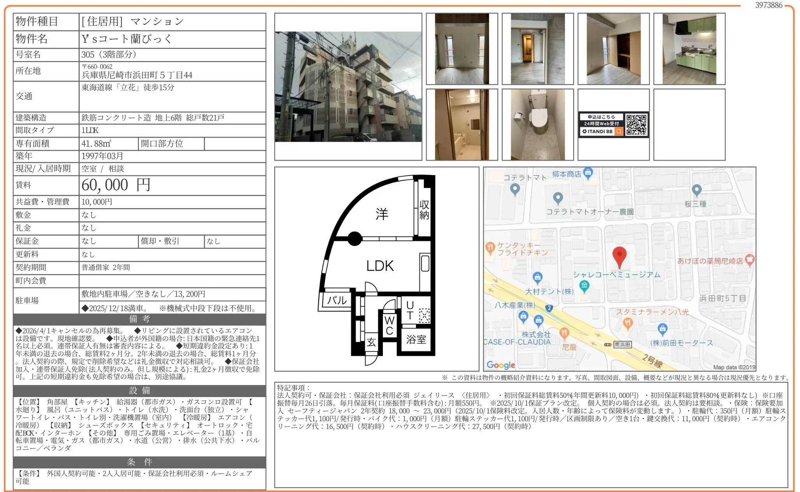Click the ケンタッキーフライドチキン restaurant map icon
Viewport: 800px width, 492px height.
489,248
